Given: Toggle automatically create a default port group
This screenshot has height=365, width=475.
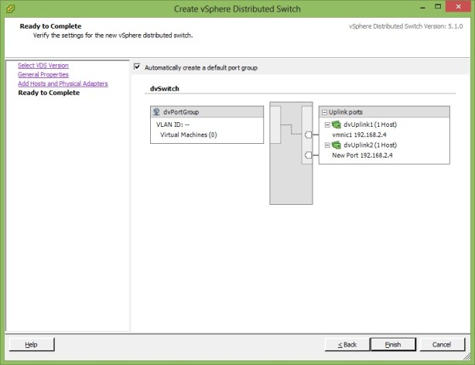Looking at the screenshot, I should 138,67.
